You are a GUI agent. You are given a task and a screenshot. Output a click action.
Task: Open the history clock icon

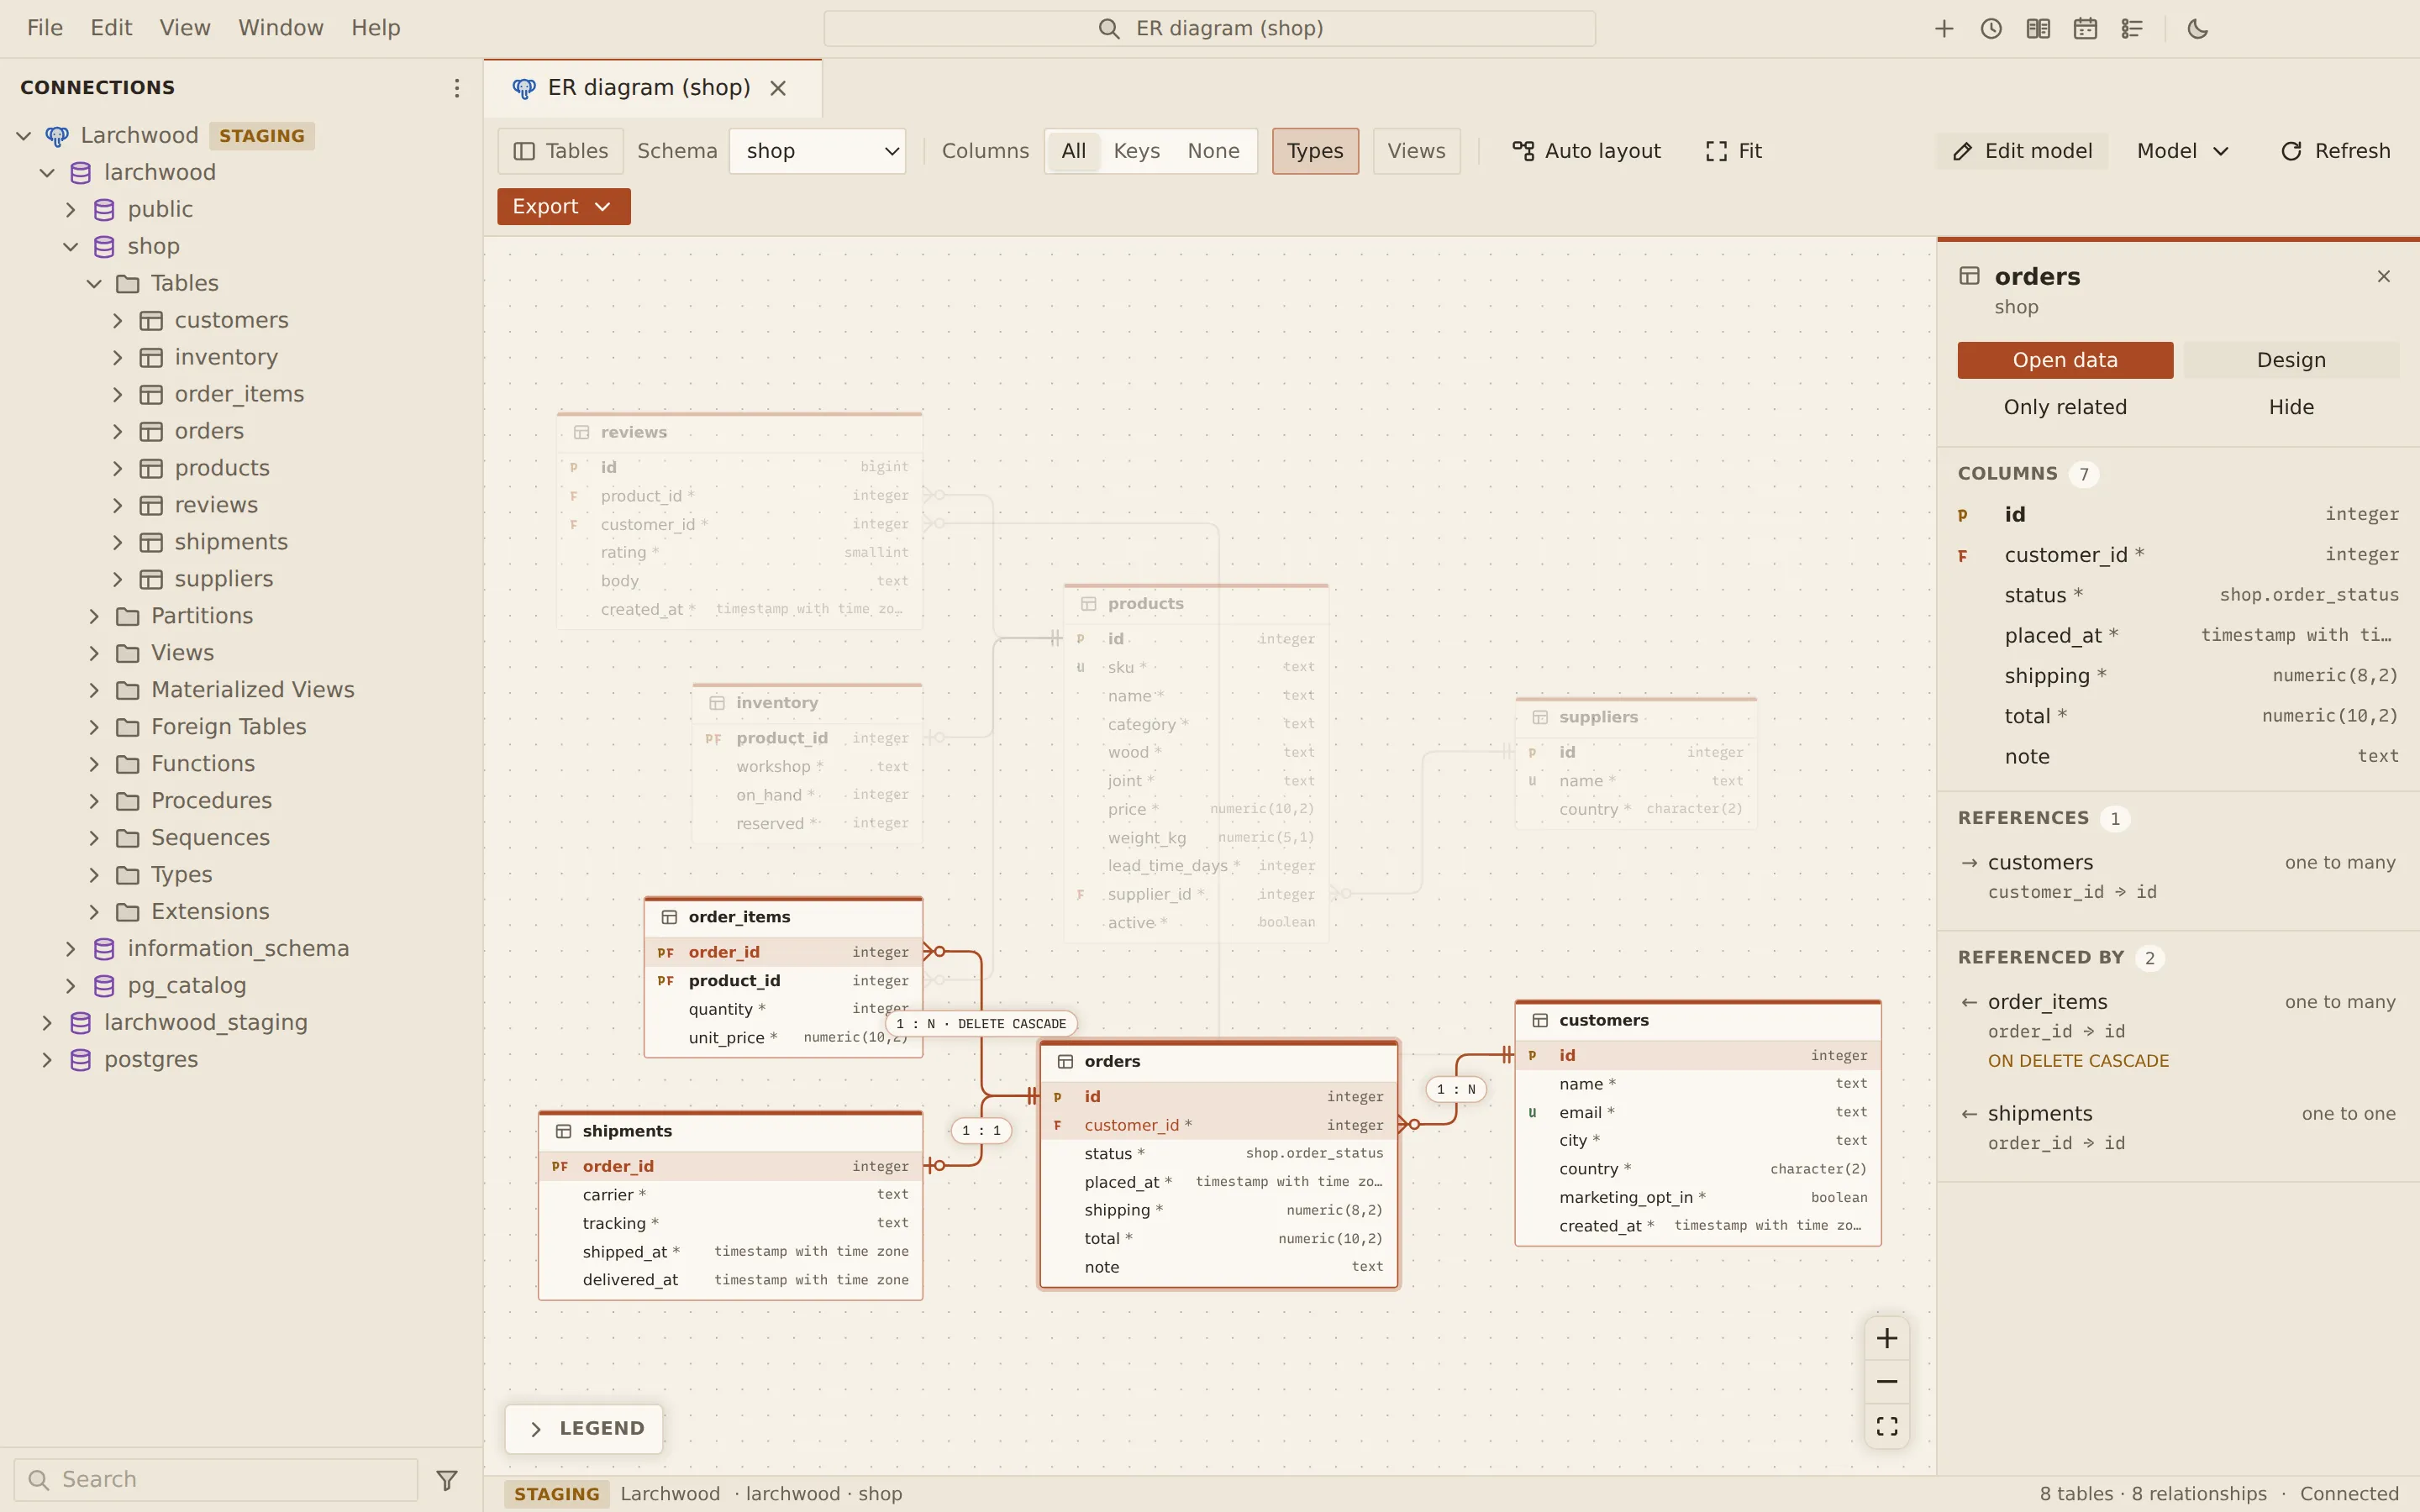coord(1991,29)
